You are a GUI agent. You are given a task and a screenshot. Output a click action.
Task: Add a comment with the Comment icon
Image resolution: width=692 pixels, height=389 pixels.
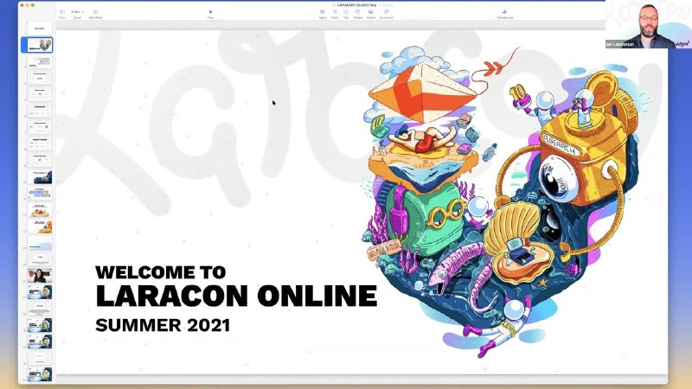point(387,14)
